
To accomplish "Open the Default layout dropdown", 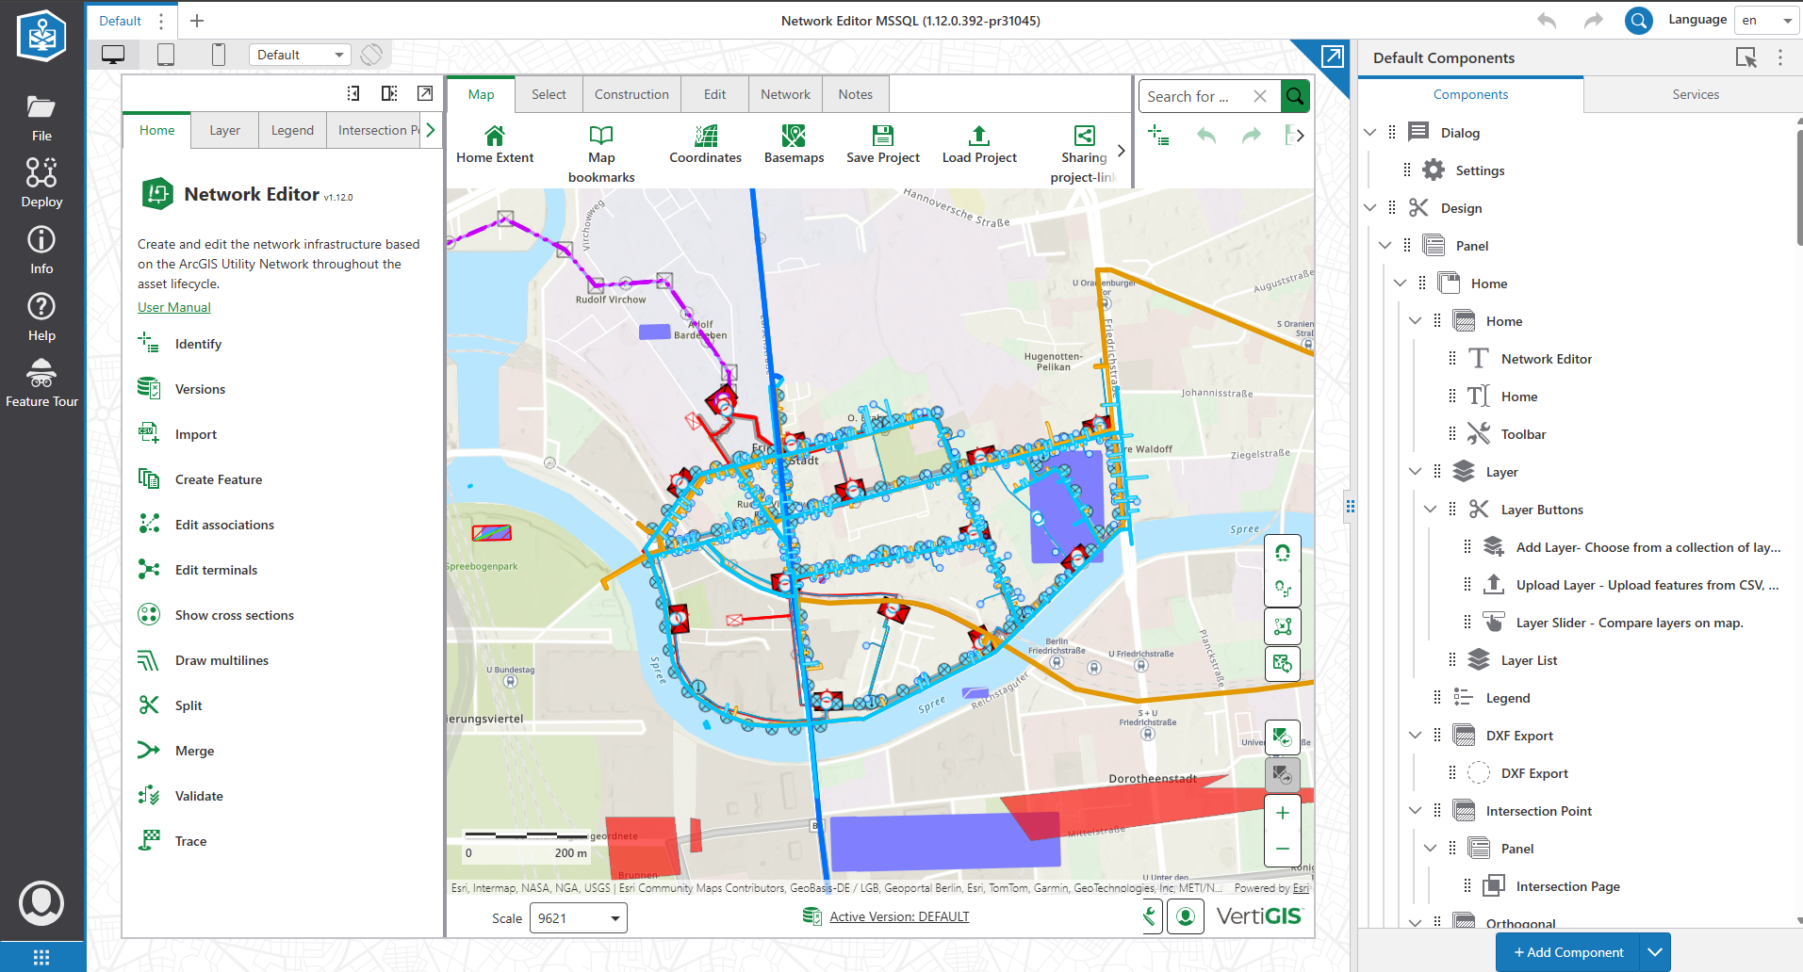I will coord(300,55).
